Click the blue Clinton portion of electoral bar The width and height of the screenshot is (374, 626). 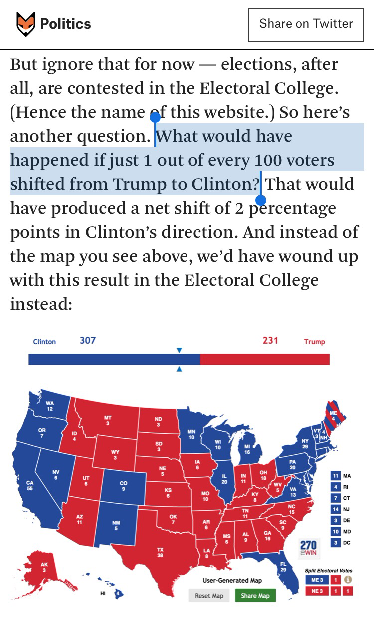click(114, 359)
